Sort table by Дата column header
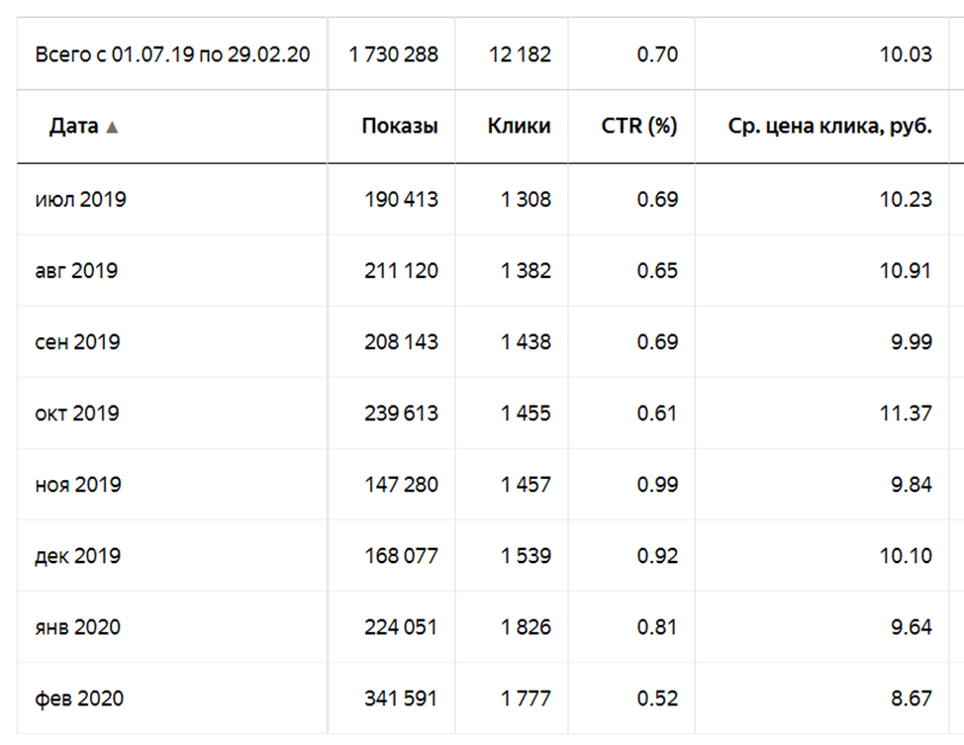Viewport: 964px width, 745px height. pyautogui.click(x=74, y=127)
